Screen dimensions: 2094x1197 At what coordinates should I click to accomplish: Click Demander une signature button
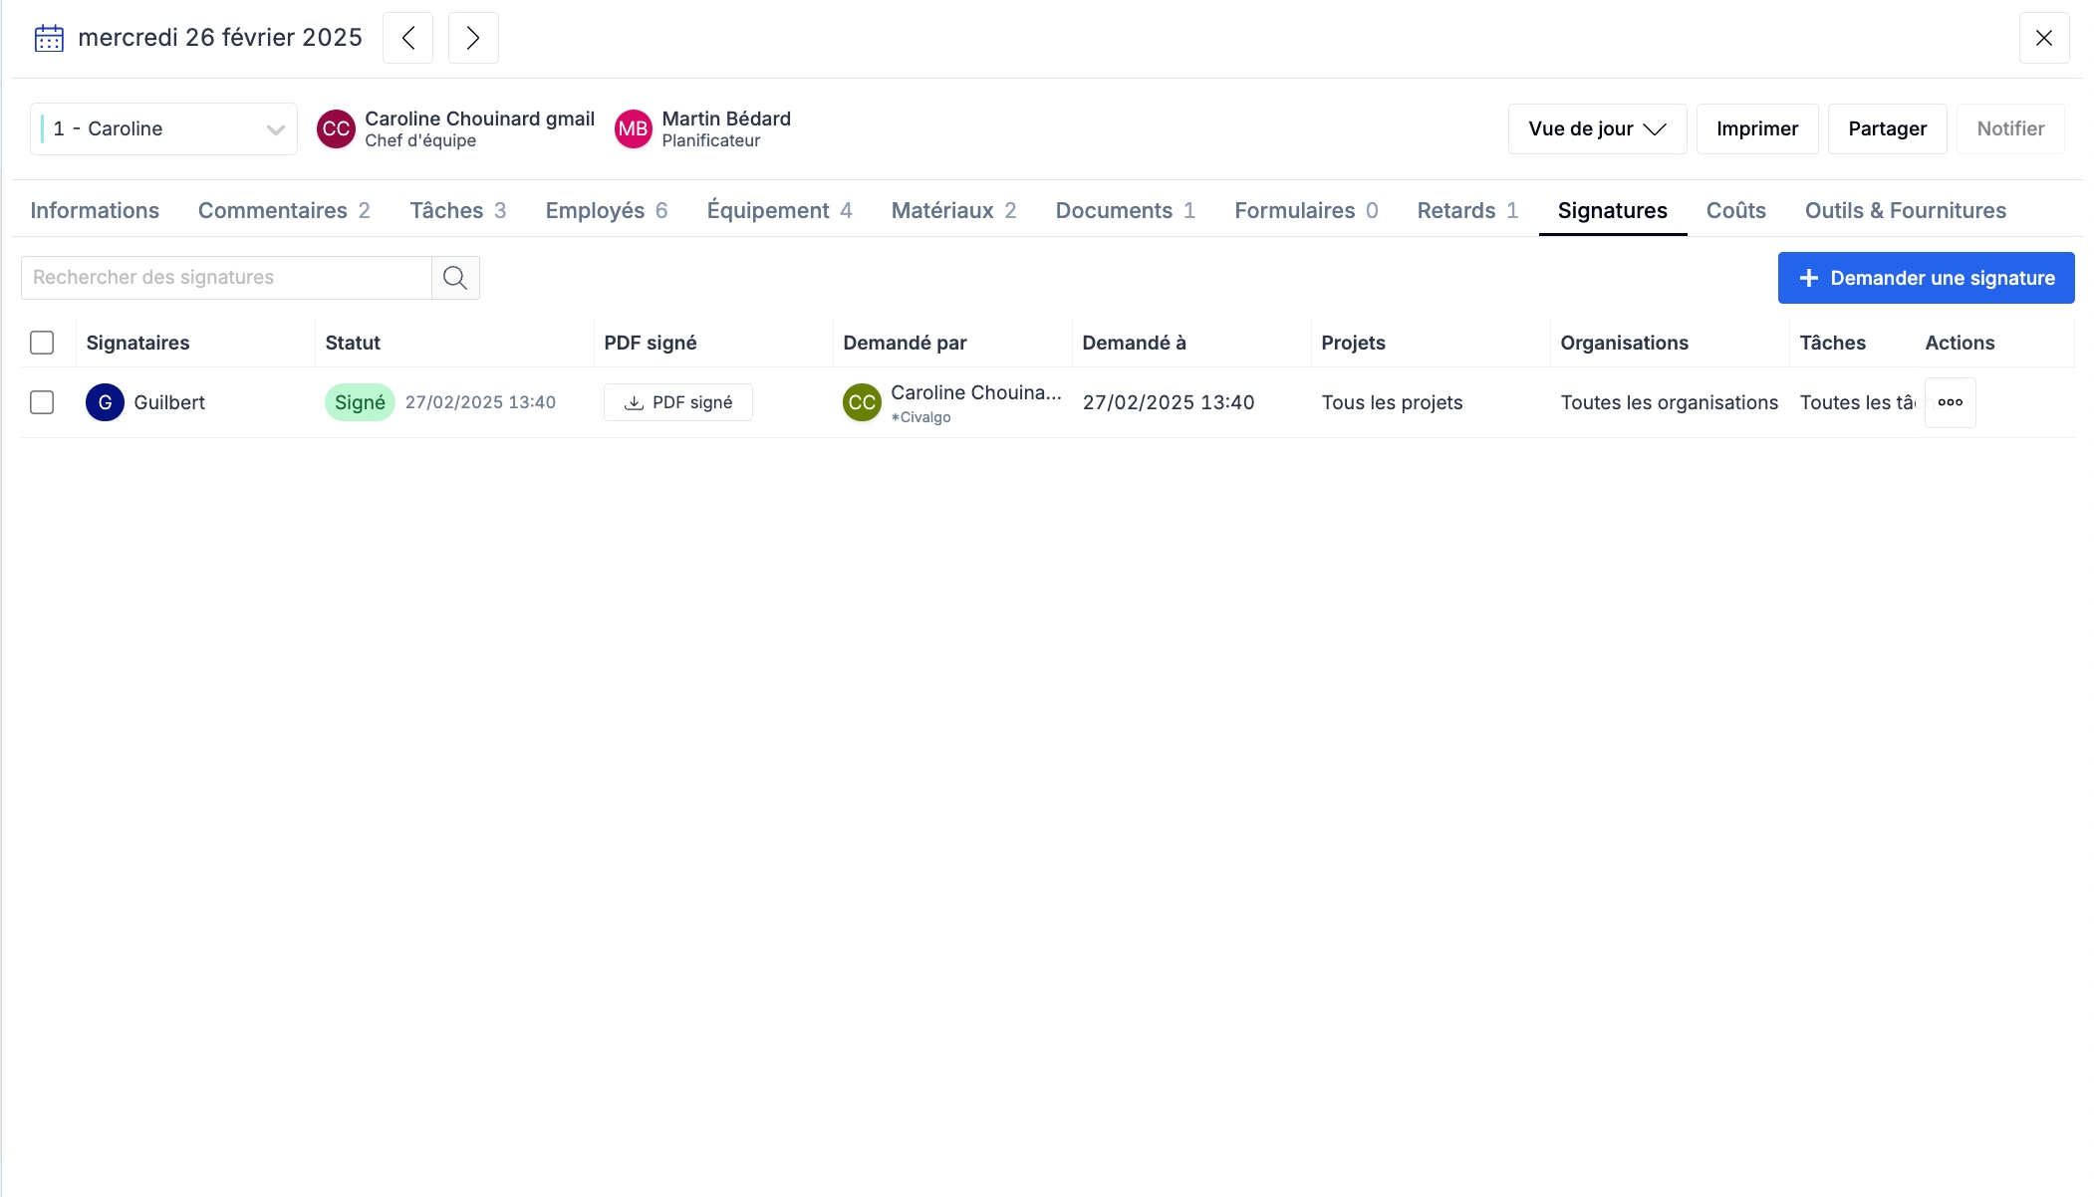click(1926, 278)
